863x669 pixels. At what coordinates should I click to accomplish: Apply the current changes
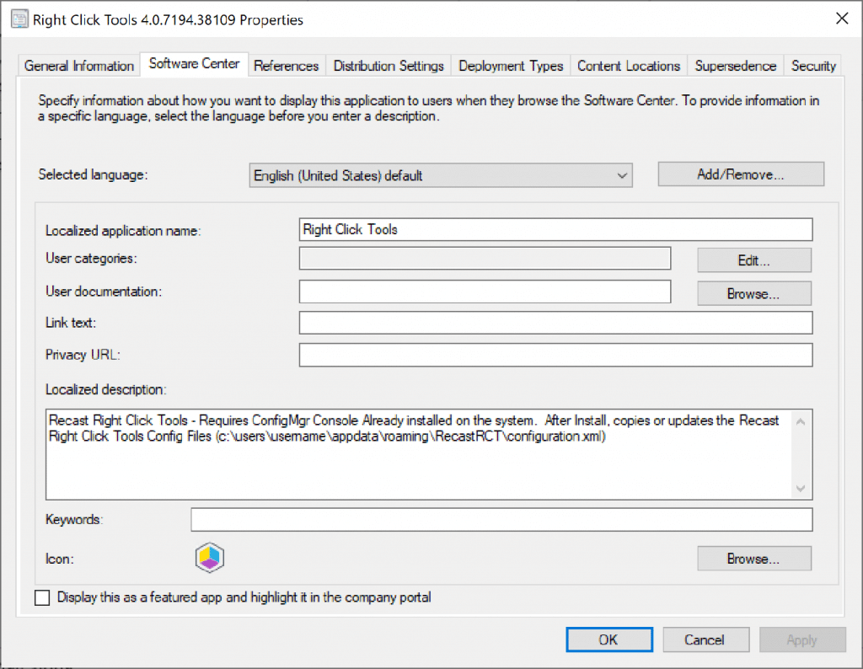click(x=802, y=640)
